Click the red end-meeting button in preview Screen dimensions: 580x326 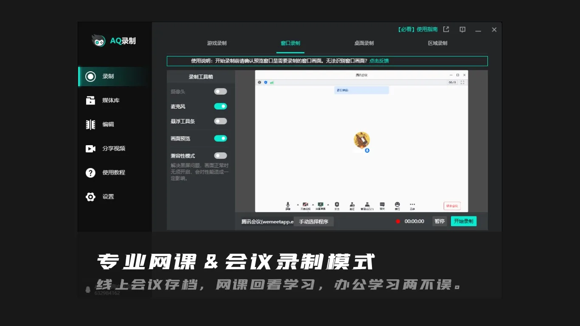(x=452, y=206)
